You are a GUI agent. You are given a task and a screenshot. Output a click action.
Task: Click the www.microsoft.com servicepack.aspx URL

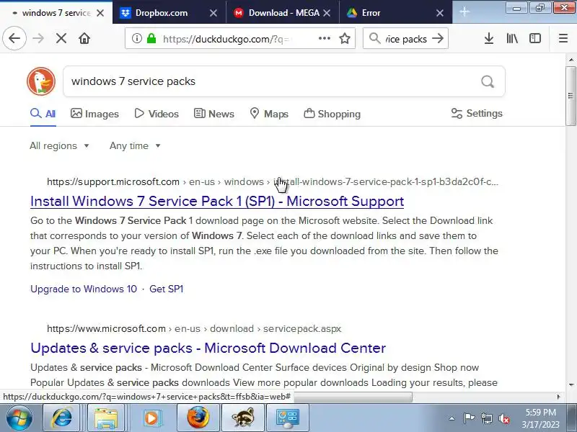click(194, 328)
